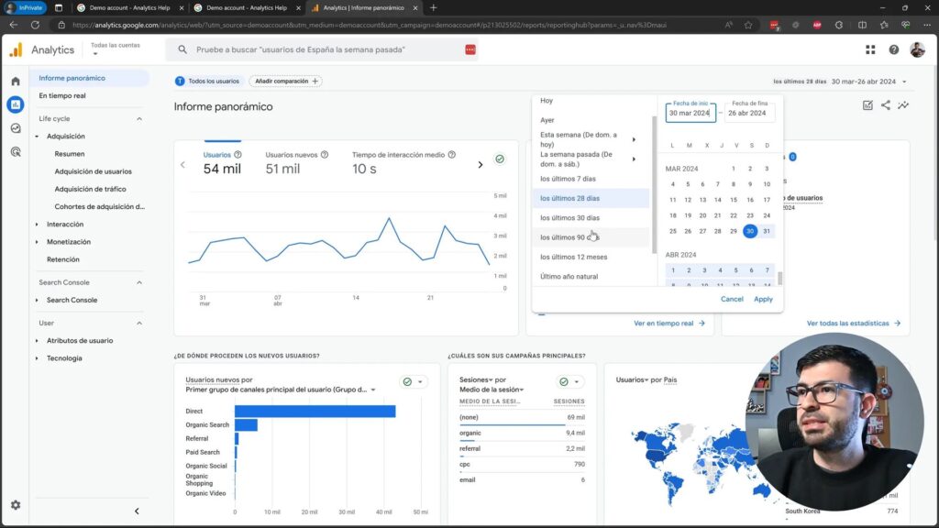Screen dimensions: 939x528
Task: Open Primer grupo de canales dimension dropdown
Action: coord(281,390)
